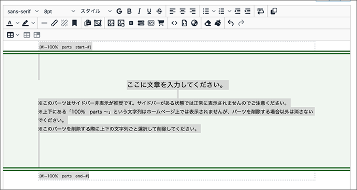Undo the last action
Image resolution: width=357 pixels, height=190 pixels.
pyautogui.click(x=230, y=23)
